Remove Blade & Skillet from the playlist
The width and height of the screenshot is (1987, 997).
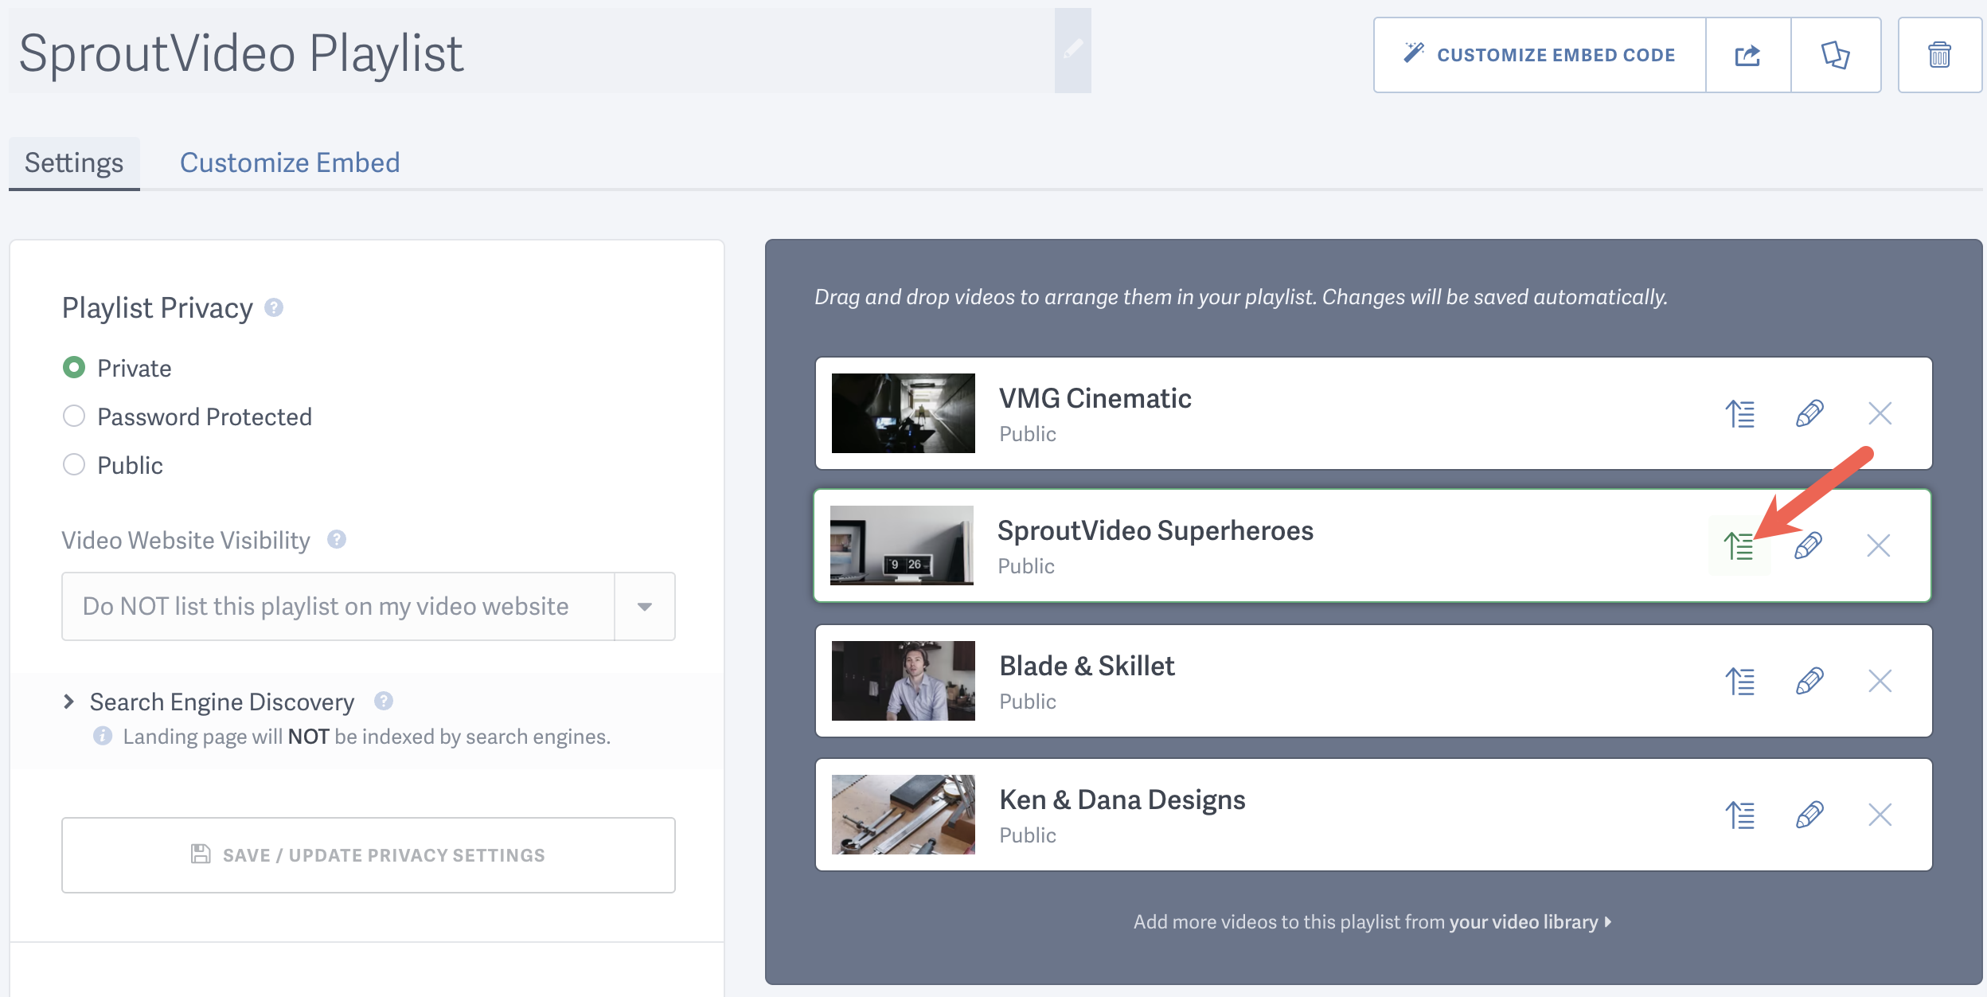point(1879,681)
